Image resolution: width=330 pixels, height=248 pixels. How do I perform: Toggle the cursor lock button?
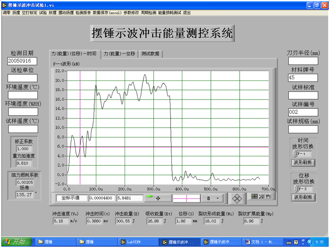pos(208,198)
